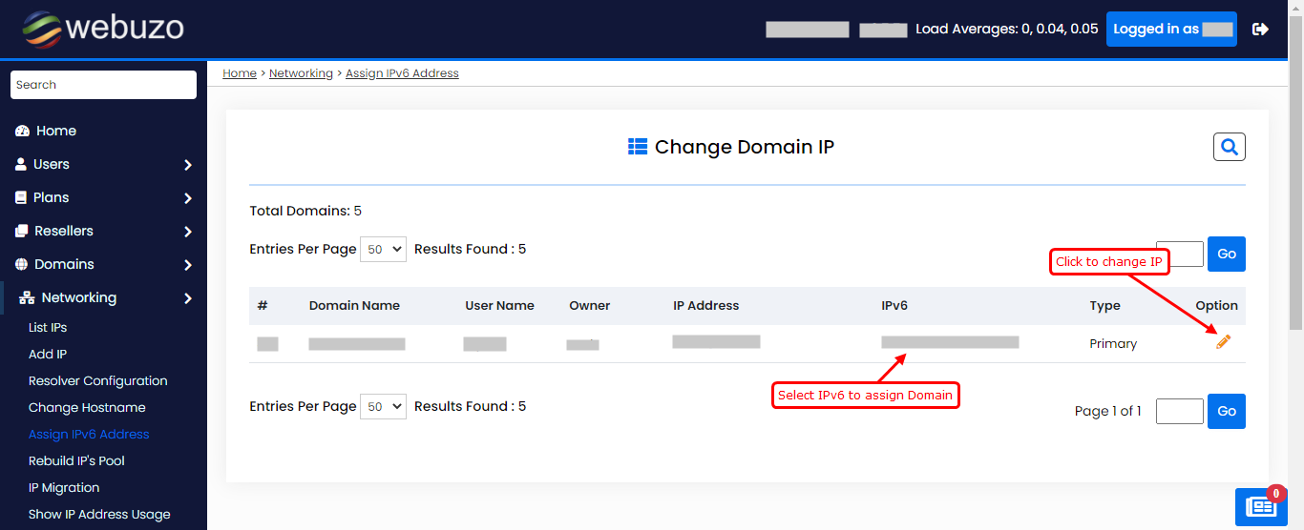Open search via magnifier icon button

(1229, 147)
